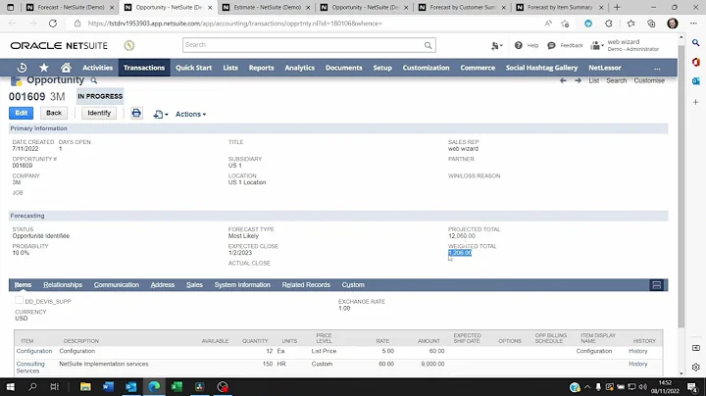Open the Analytics menu
The width and height of the screenshot is (706, 396).
(x=299, y=68)
